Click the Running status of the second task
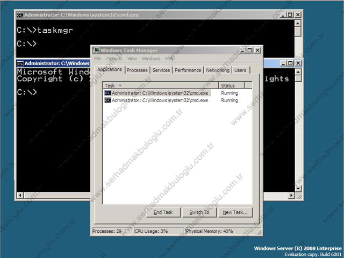344x258 pixels. pos(230,101)
